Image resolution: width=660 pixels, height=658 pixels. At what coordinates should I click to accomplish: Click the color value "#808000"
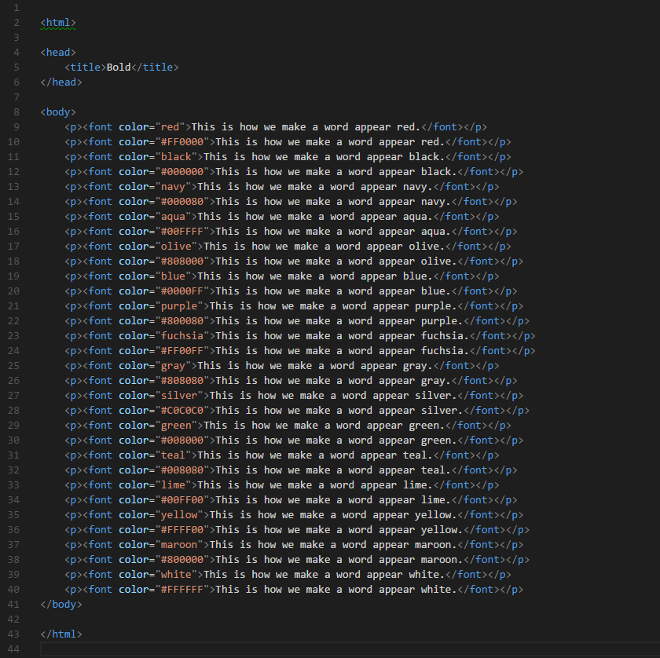click(x=182, y=261)
